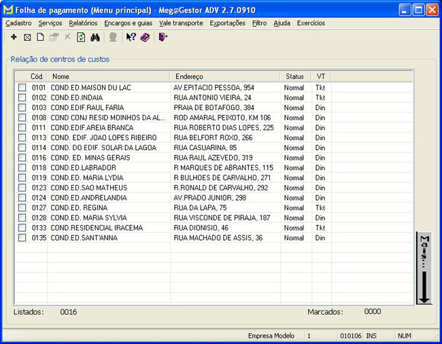Click the exit door icon
This screenshot has height=344, width=442.
(163, 37)
